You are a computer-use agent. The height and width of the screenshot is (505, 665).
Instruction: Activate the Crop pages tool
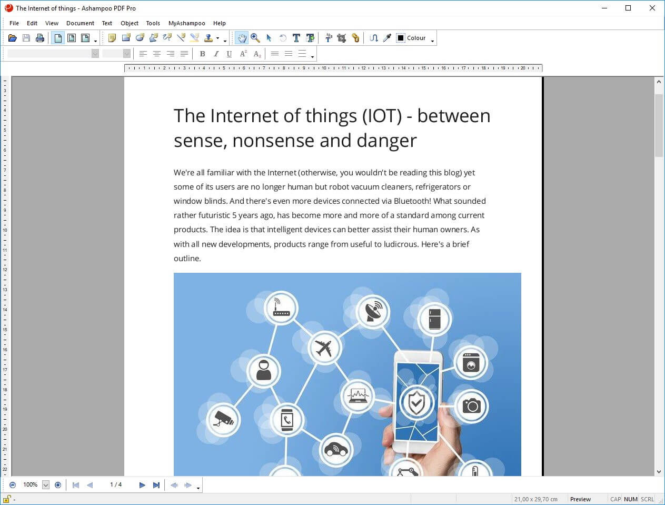[341, 37]
